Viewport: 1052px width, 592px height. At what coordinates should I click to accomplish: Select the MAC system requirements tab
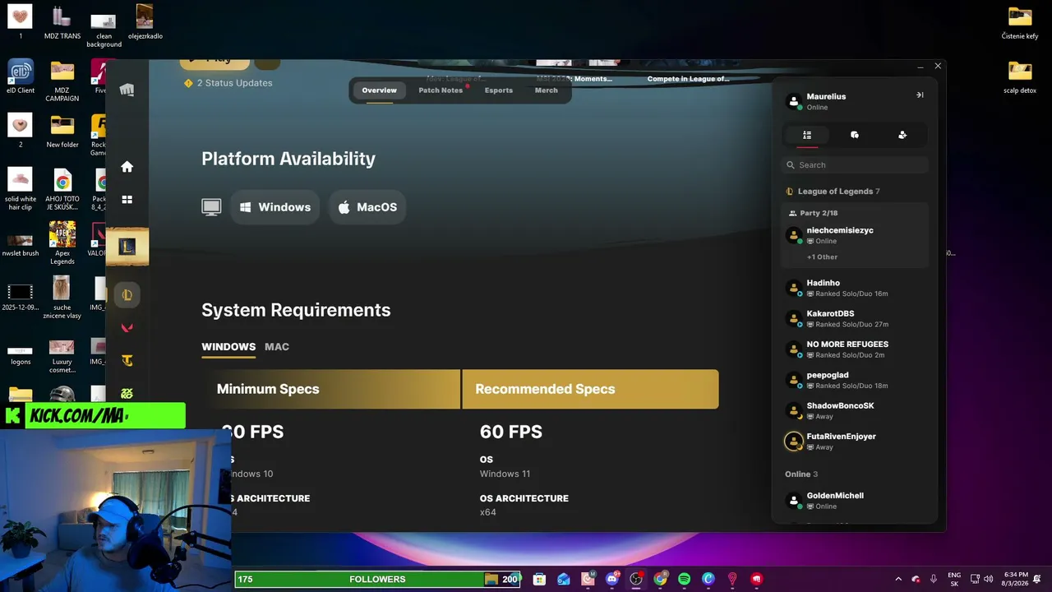277,347
